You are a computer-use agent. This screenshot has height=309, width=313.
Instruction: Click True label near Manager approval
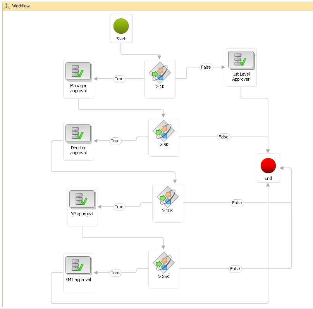click(x=119, y=79)
